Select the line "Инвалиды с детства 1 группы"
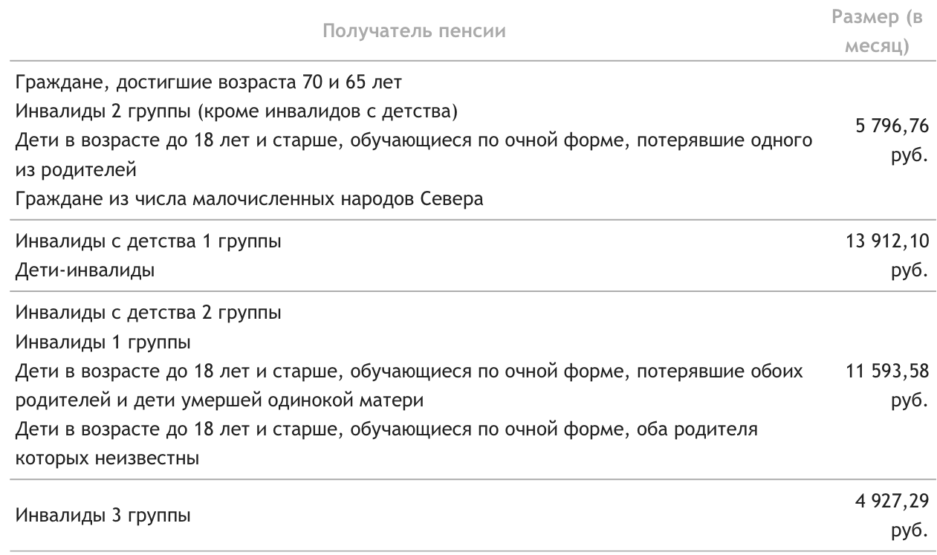937x555 pixels. (149, 241)
